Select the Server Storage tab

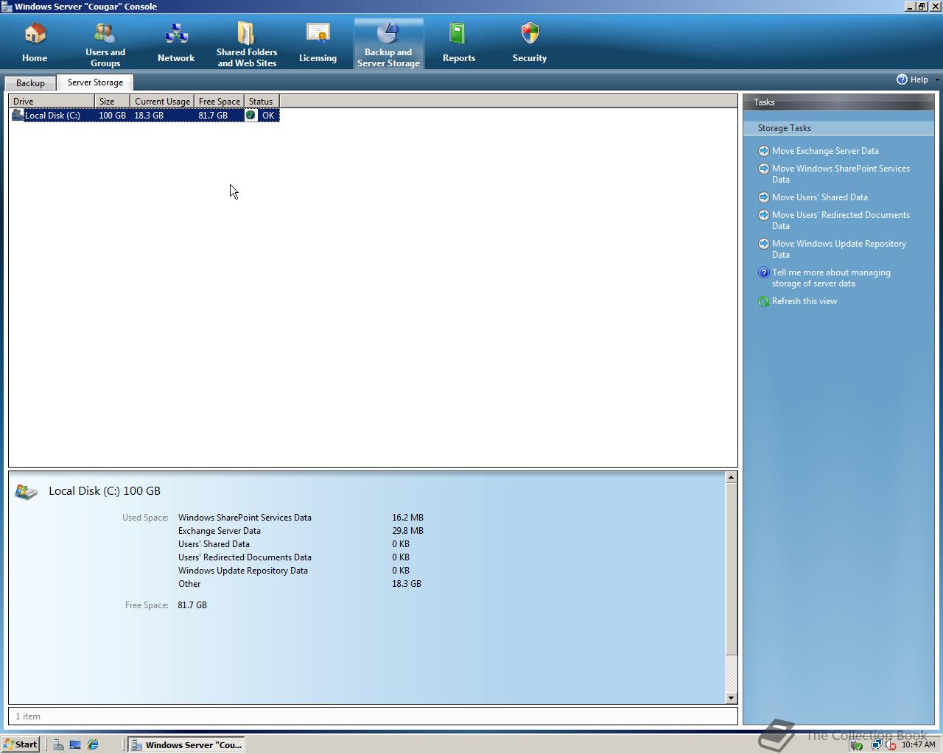click(95, 82)
